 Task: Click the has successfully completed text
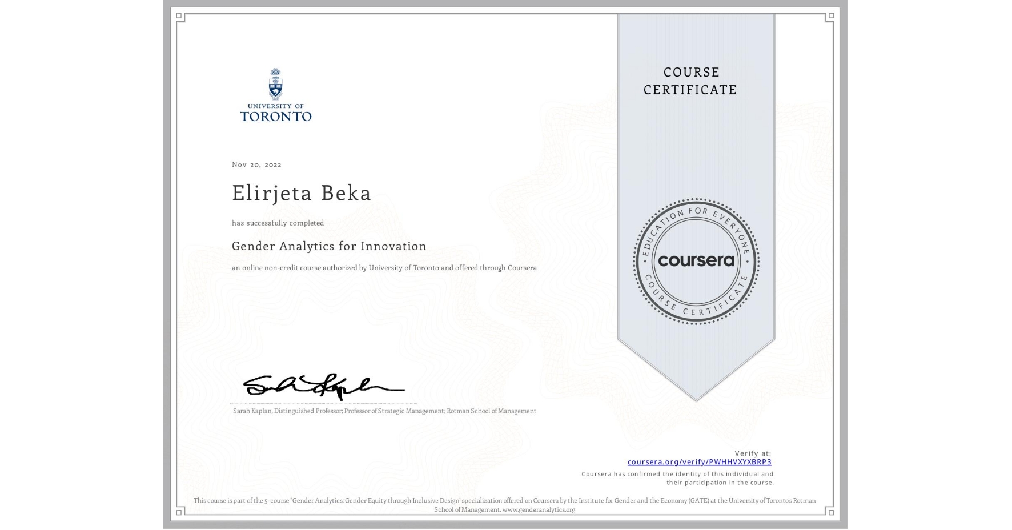click(277, 223)
